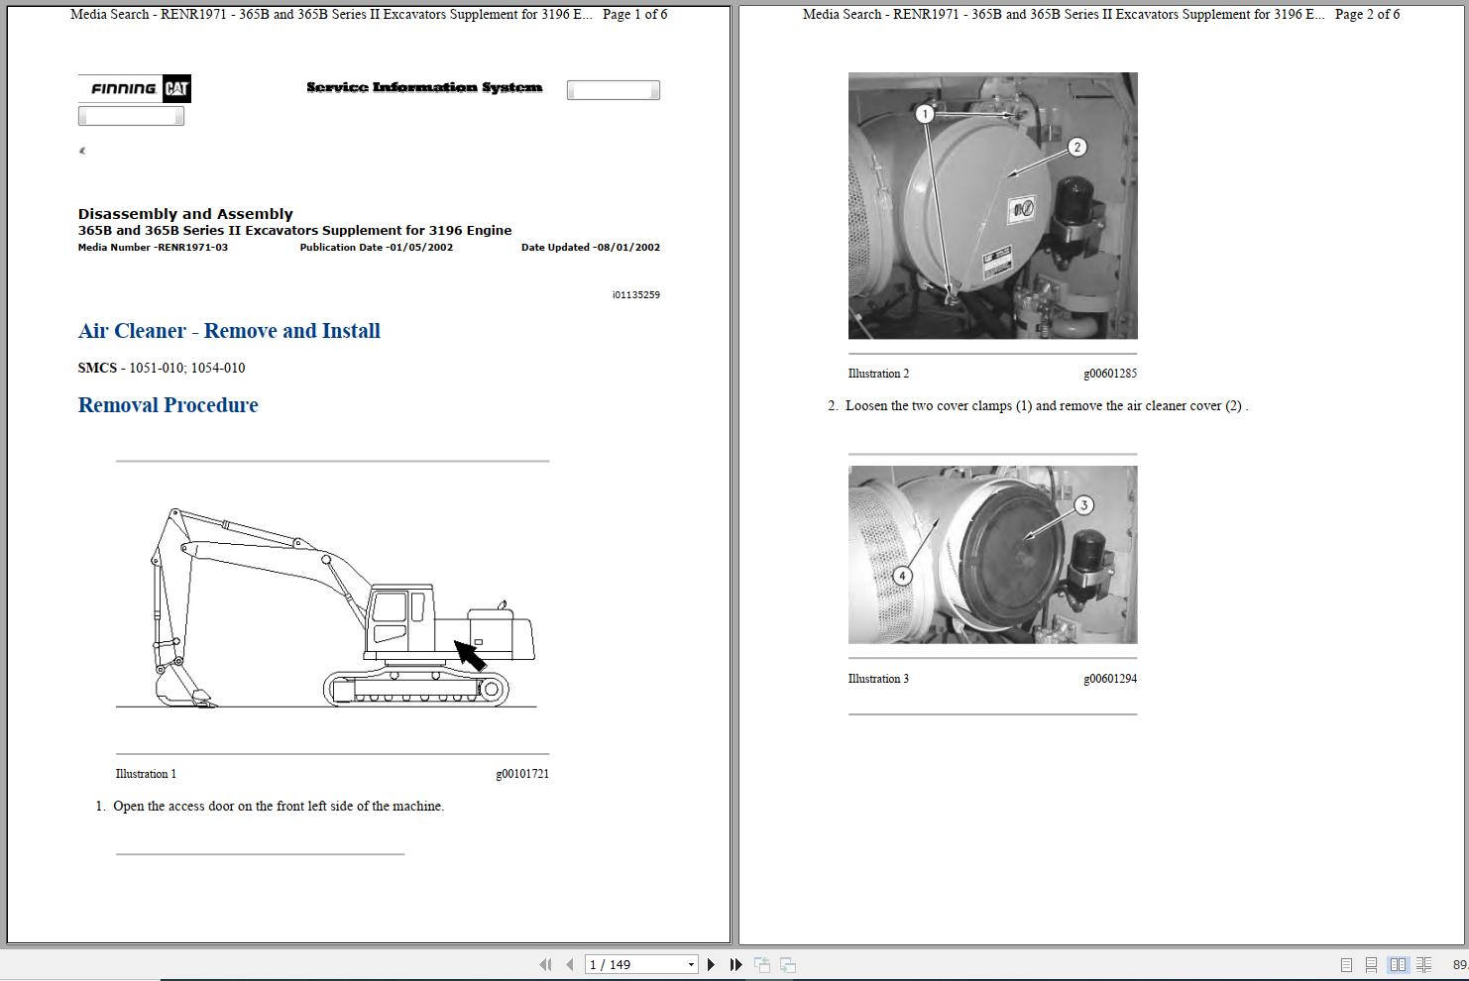
Task: Jump to the first page with the double-arrow icon
Action: pyautogui.click(x=546, y=964)
